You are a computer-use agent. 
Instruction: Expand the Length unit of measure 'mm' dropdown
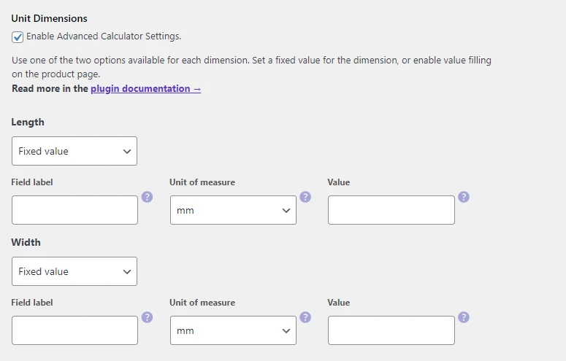[x=233, y=210]
